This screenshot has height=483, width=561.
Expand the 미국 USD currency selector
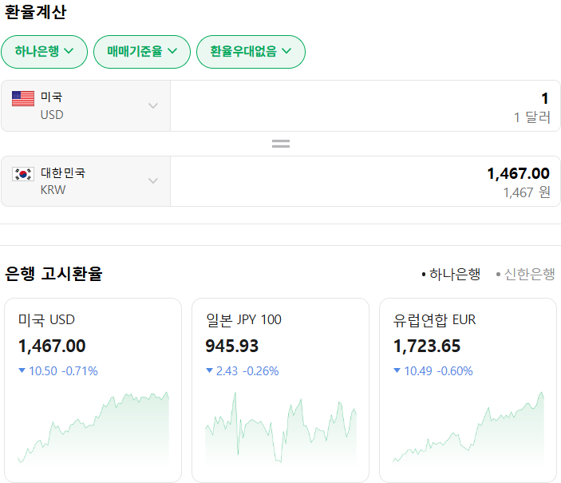coord(86,105)
